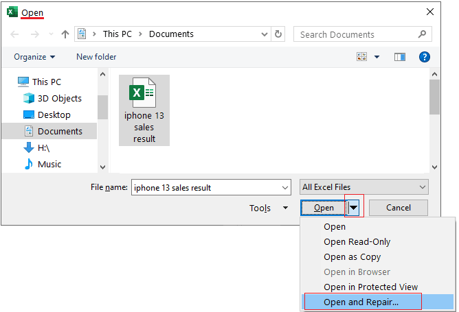This screenshot has height=312, width=459.
Task: Click the New folder button
Action: (96, 57)
